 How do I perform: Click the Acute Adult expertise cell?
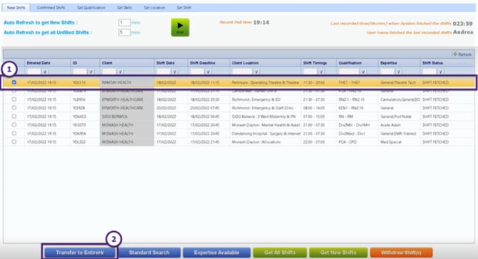pos(399,125)
